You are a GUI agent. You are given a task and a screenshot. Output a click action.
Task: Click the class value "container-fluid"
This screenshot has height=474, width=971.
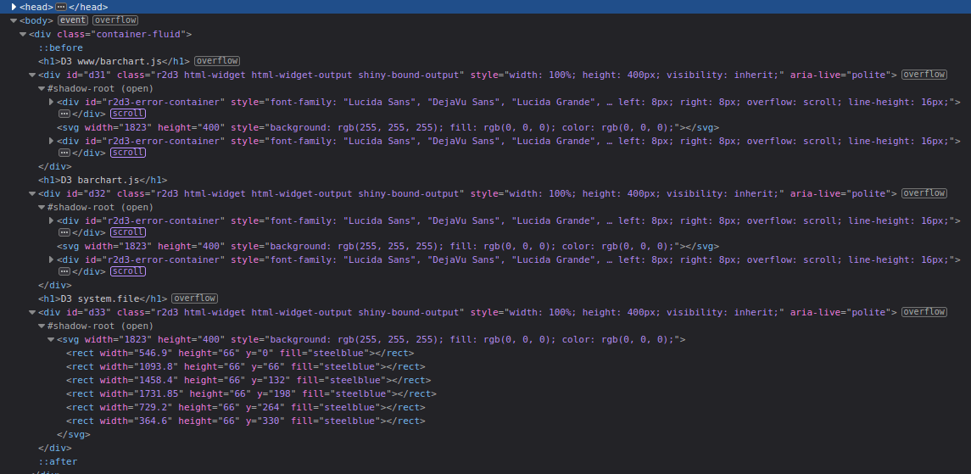click(x=139, y=34)
